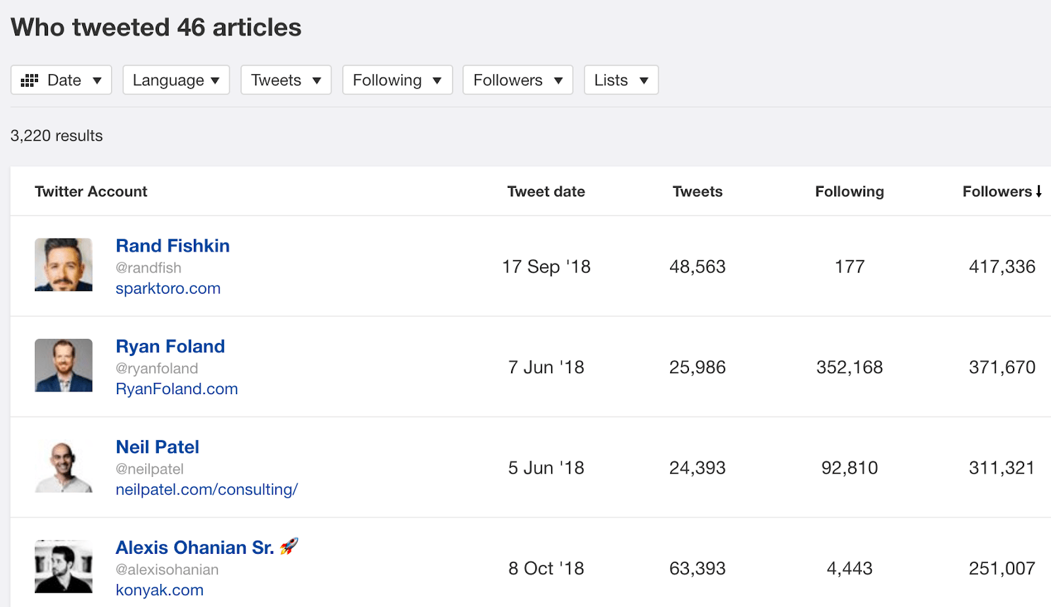
Task: Click the 17 Sep '18 tweet date
Action: click(547, 267)
